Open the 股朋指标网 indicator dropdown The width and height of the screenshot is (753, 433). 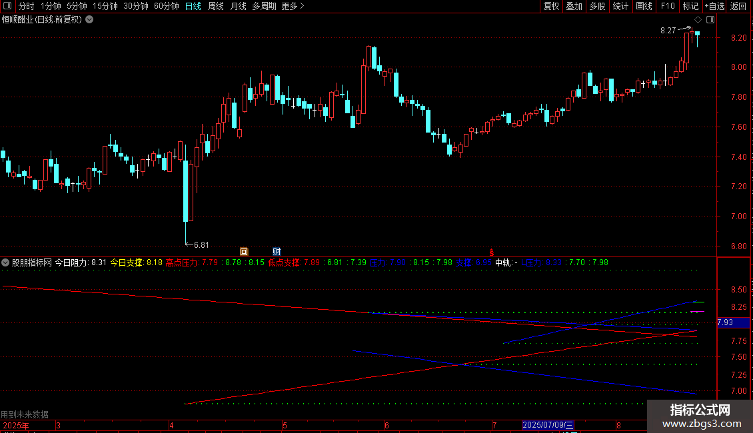click(x=5, y=262)
